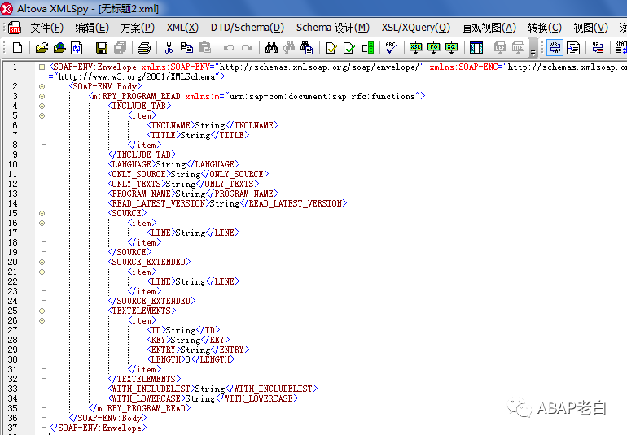Cut selection with the scissors icon
Screen dimensions: 627x435
pyautogui.click(x=169, y=48)
